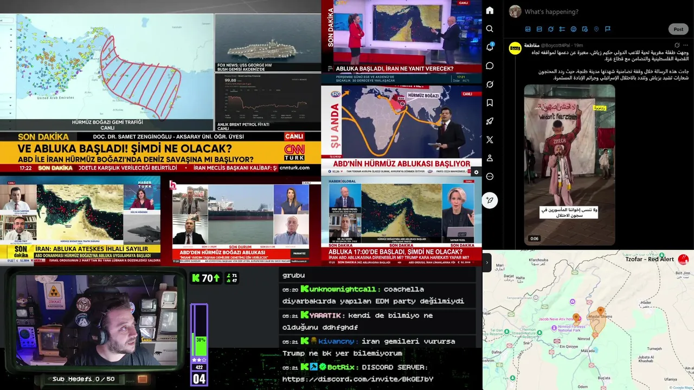Play the Ziyech banner video in post
Viewport: 694px width, 390px height.
tap(569, 165)
